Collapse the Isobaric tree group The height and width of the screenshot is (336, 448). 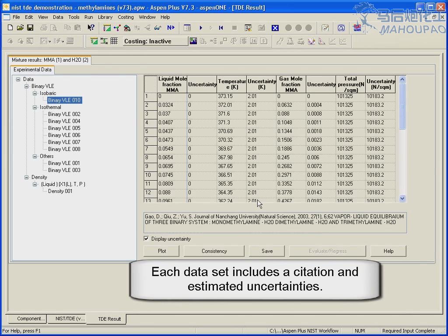tap(35, 93)
